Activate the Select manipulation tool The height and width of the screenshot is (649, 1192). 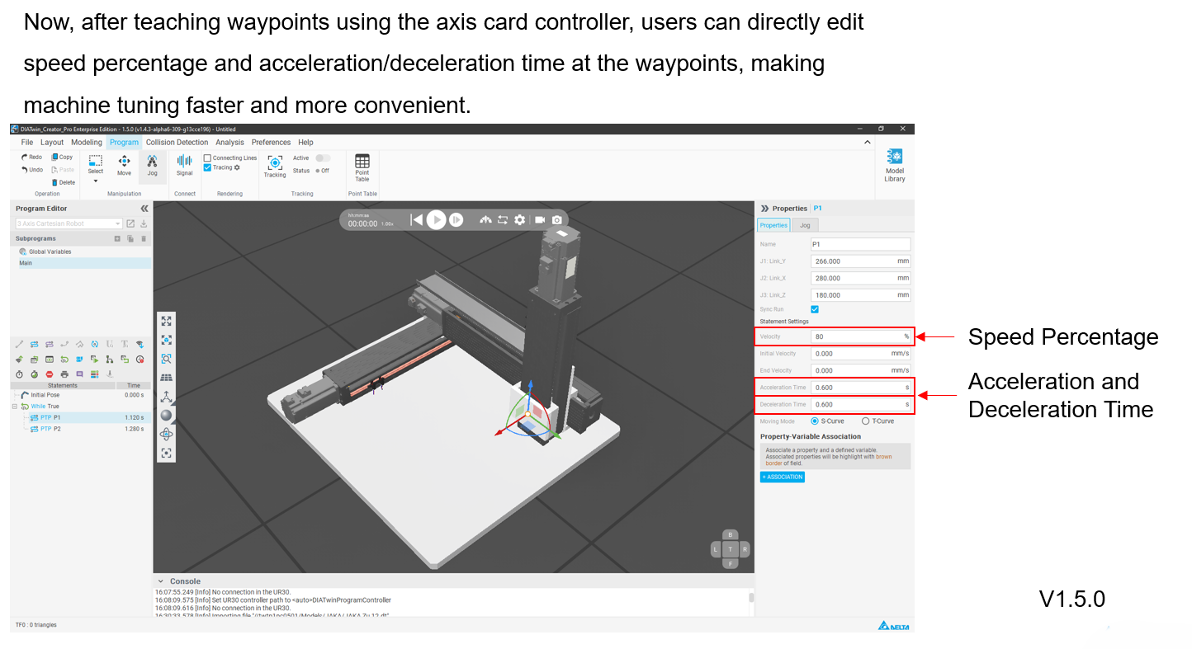96,164
